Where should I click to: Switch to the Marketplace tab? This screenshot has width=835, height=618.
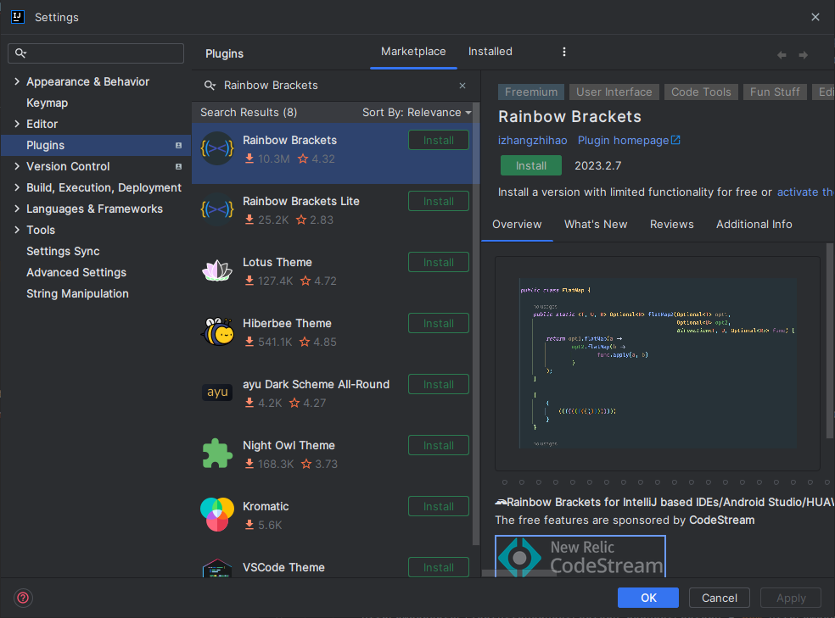[x=413, y=52]
